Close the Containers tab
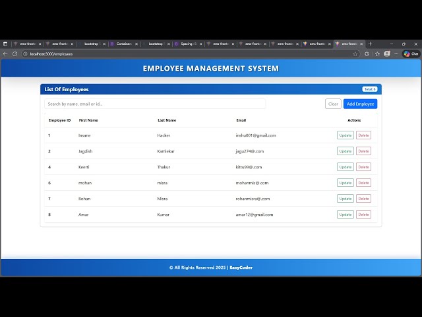This screenshot has width=422, height=317. [136, 44]
